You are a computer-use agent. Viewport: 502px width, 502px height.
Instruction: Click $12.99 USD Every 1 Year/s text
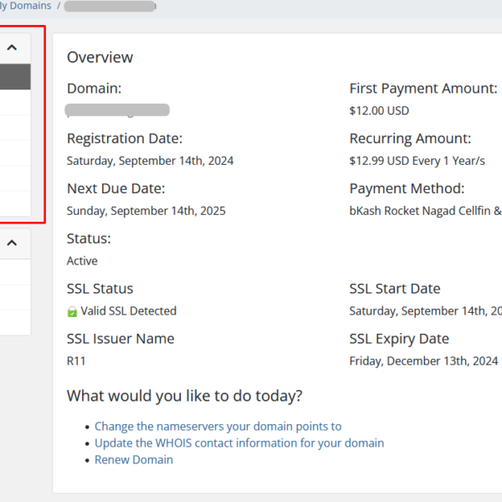417,161
